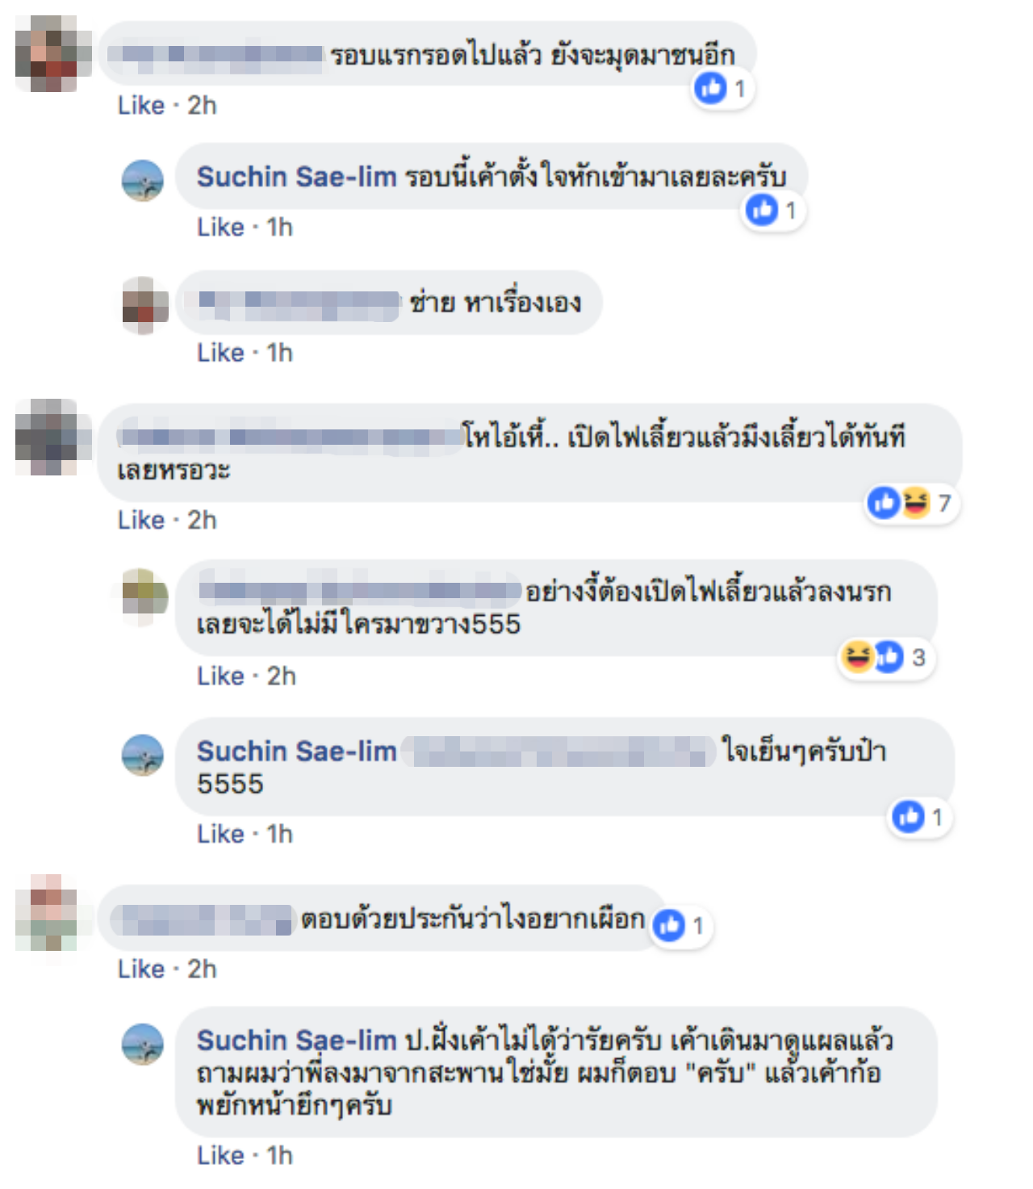The image size is (1033, 1189).
Task: Open the Suchin Sae-lim name link in the first reply
Action: (x=296, y=176)
